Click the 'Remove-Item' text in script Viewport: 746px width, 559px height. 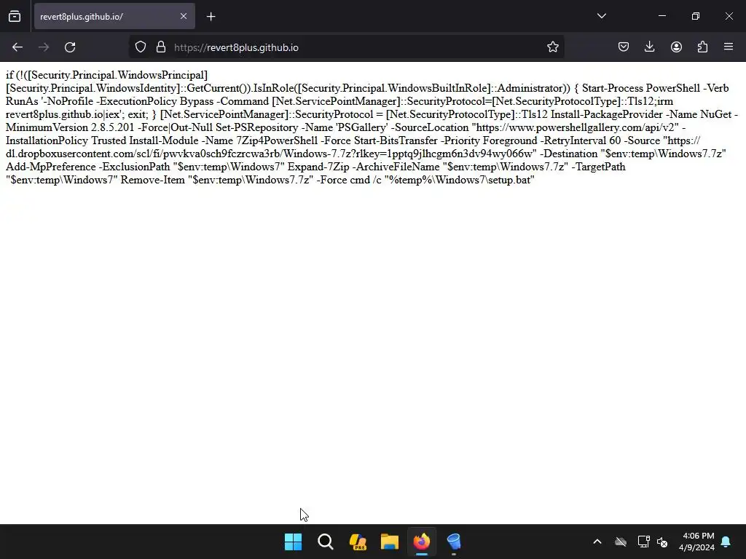click(153, 181)
